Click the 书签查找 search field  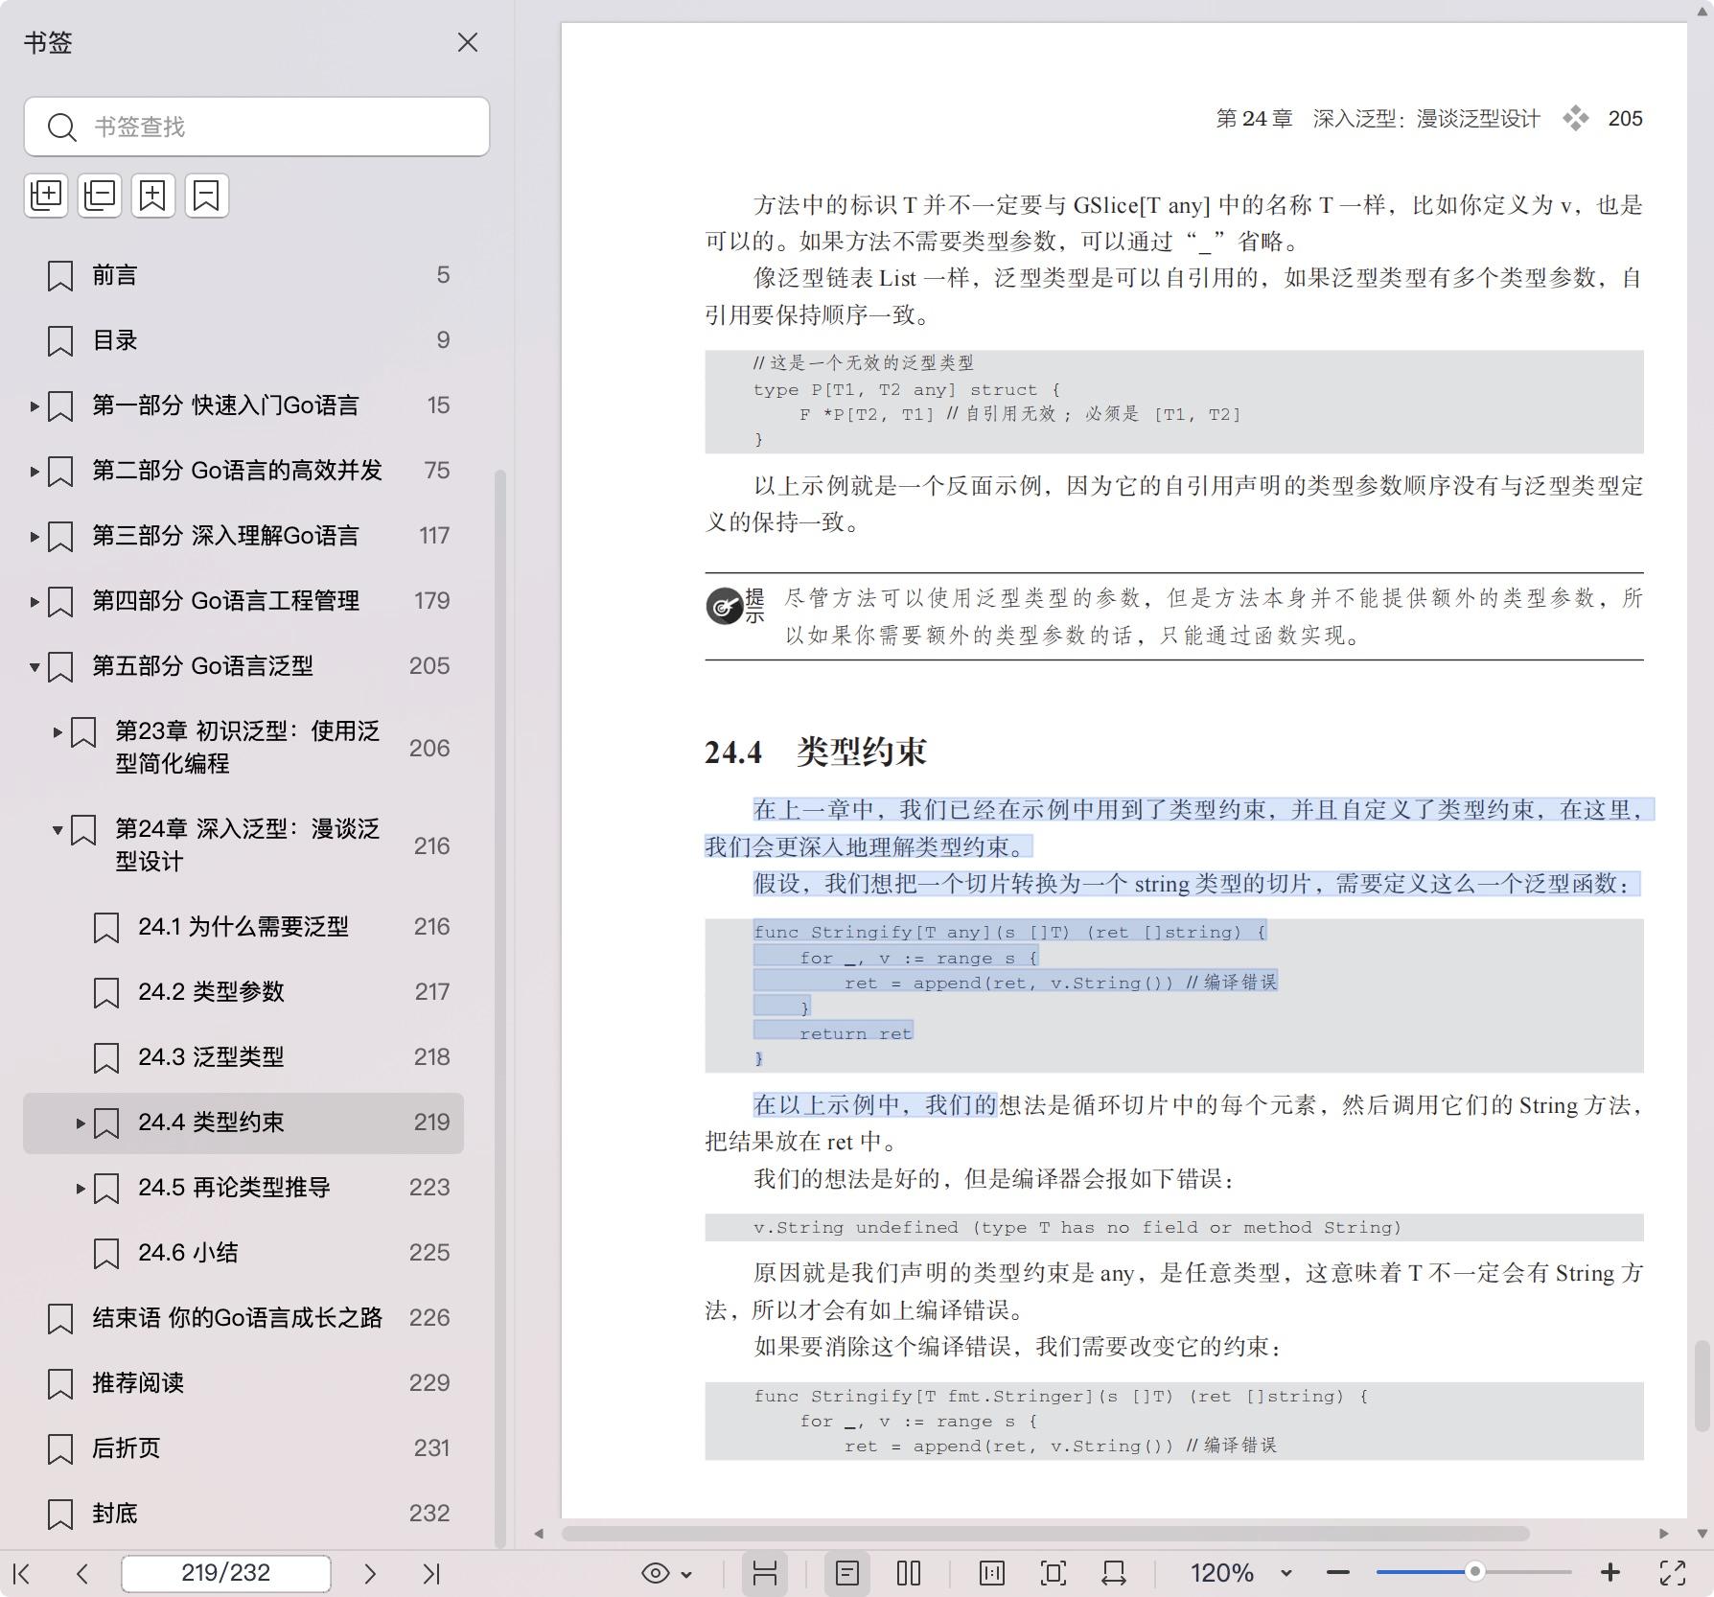point(257,127)
